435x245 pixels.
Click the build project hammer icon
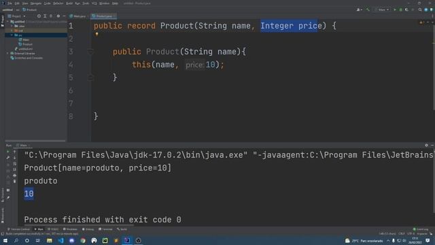(368, 10)
